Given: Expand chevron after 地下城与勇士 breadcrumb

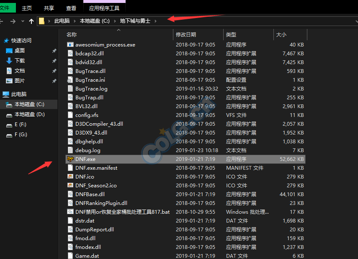Looking at the screenshot, I should coord(155,21).
